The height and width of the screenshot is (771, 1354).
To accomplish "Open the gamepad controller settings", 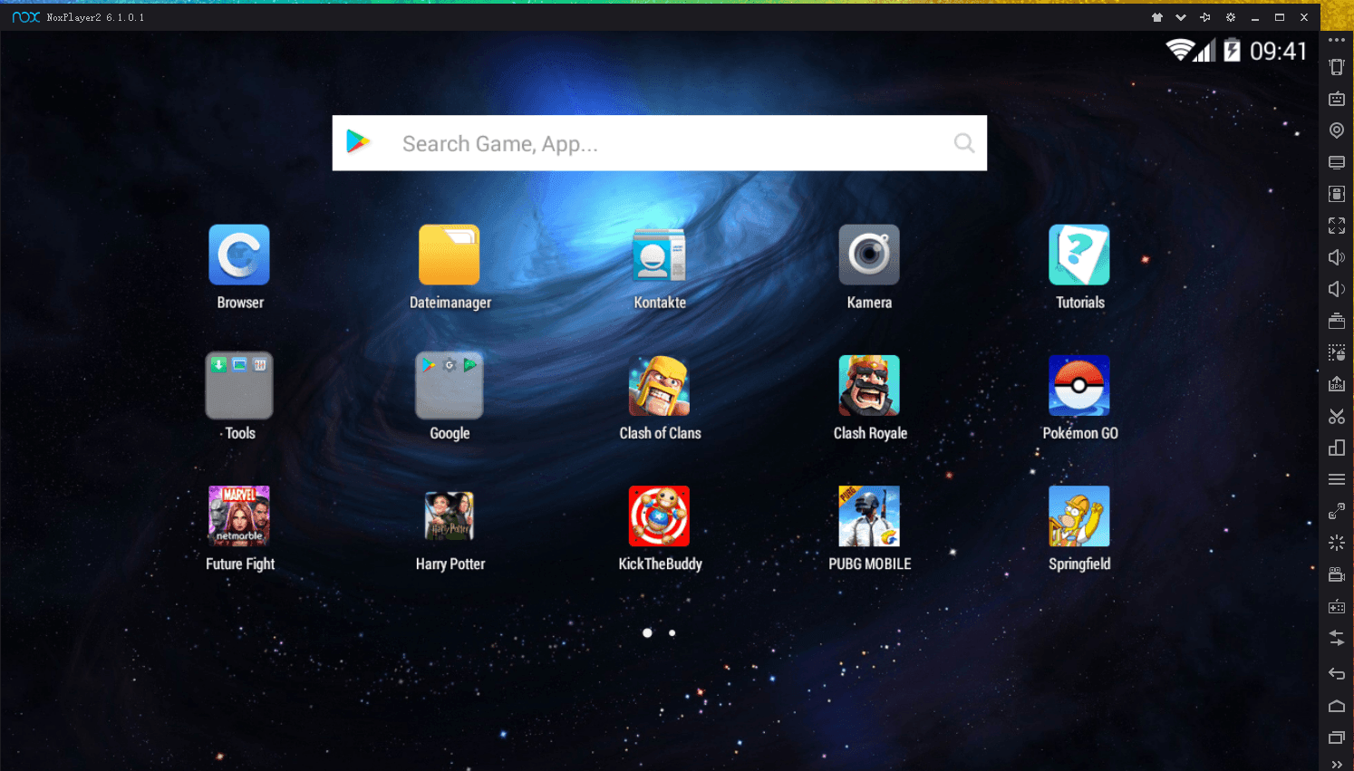I will point(1337,606).
